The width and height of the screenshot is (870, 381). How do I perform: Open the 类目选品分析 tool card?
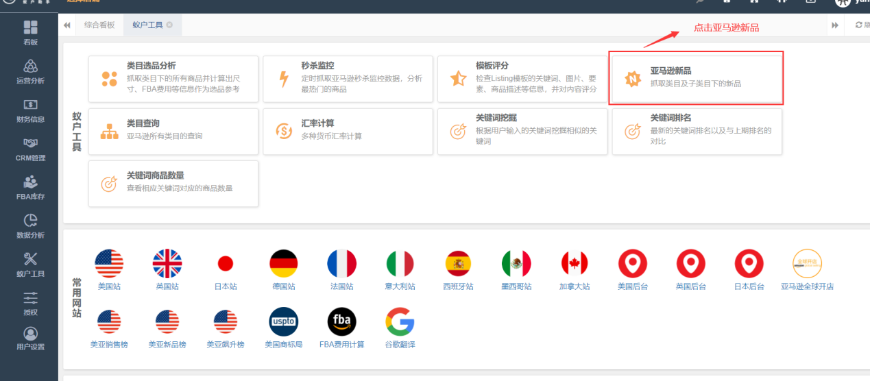click(x=173, y=79)
